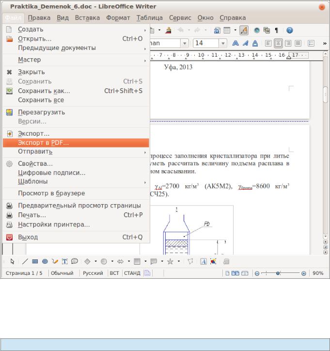Screen dimensions: 330x351
Task: Click the vertical scrollbar thumb
Action: pyautogui.click(x=326, y=94)
